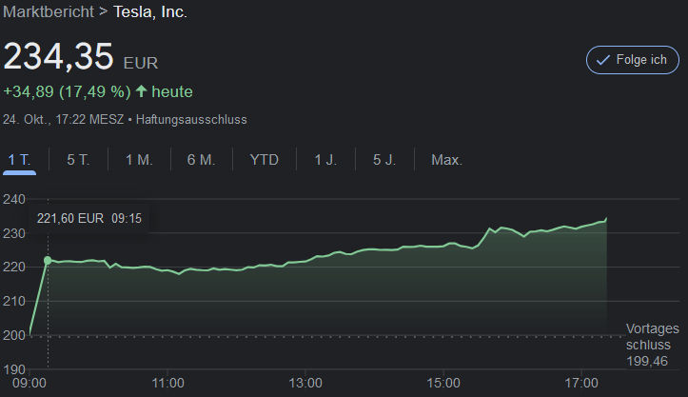Click the Vortagesschluss 199,46 label
This screenshot has height=397, width=688.
coord(652,345)
